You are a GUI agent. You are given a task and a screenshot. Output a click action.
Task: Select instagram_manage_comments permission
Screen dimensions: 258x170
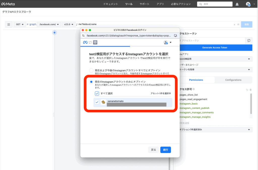197,112
